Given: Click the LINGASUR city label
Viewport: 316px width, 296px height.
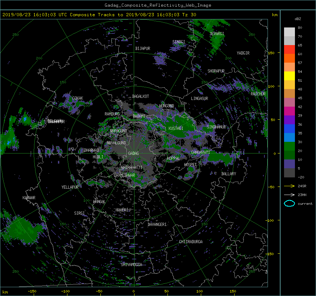Looking at the screenshot, I should point(199,99).
